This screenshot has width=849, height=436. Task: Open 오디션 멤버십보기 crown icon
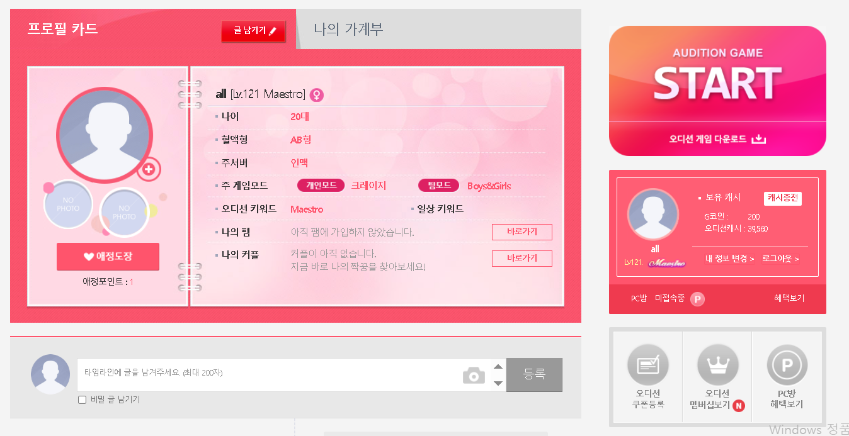717,365
